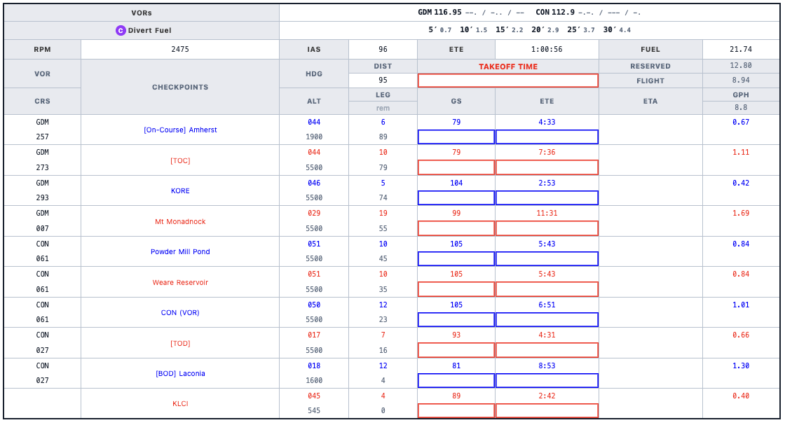785x425 pixels.
Task: Click the TAKEOFF TIME header label
Action: tap(507, 67)
